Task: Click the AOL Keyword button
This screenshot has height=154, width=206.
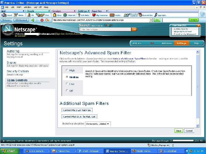Action: pos(21,20)
